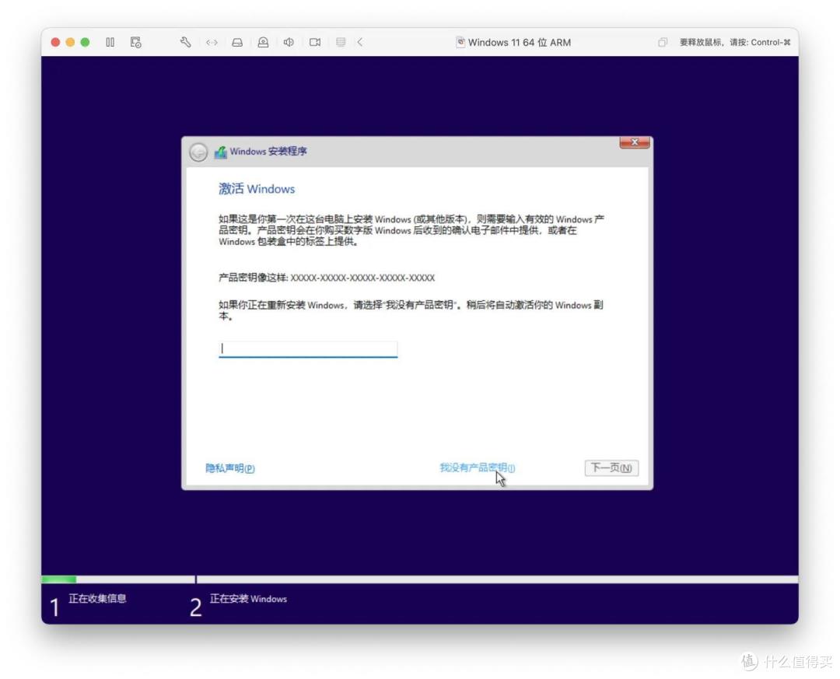Click the back arrow in Windows setup
The height and width of the screenshot is (679, 840).
[198, 152]
